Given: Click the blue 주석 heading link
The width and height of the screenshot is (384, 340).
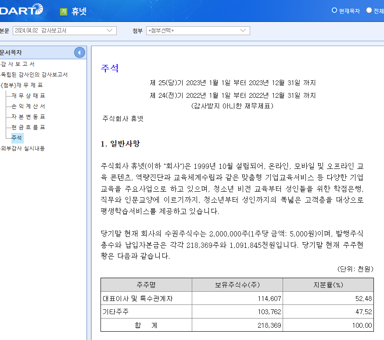Looking at the screenshot, I should [x=109, y=67].
